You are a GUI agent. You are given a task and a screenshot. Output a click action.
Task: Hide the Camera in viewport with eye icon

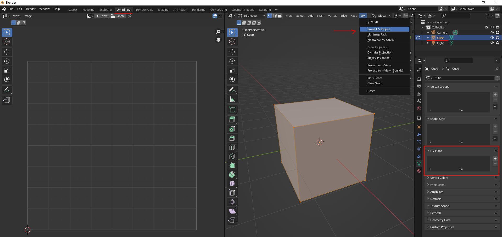[x=492, y=32]
